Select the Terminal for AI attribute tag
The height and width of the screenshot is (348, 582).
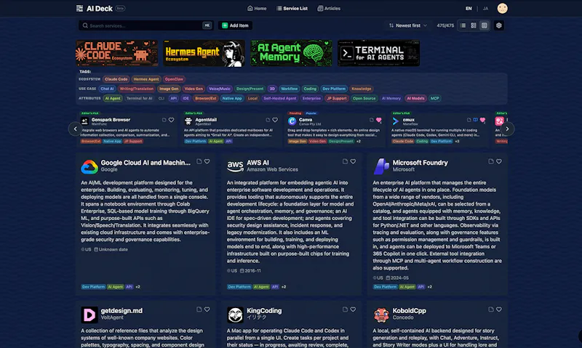(139, 98)
